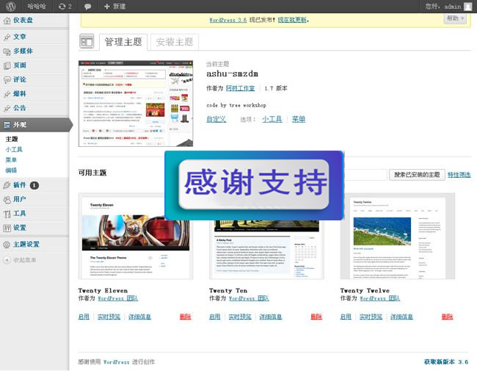
Task: Click the plugin update count badge 1
Action: [x=34, y=185]
